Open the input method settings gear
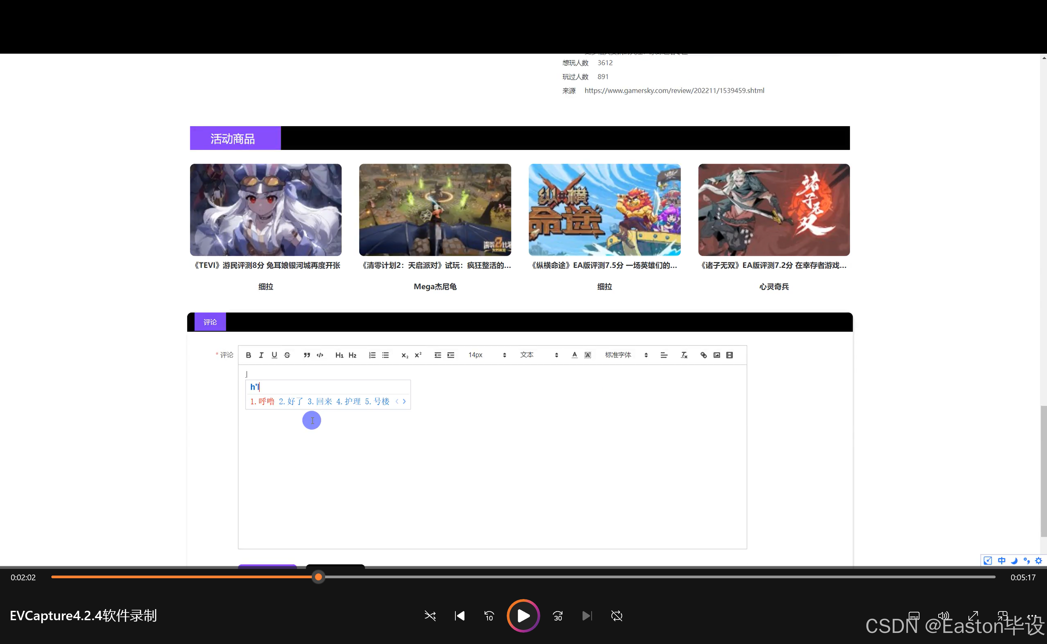 coord(1039,560)
